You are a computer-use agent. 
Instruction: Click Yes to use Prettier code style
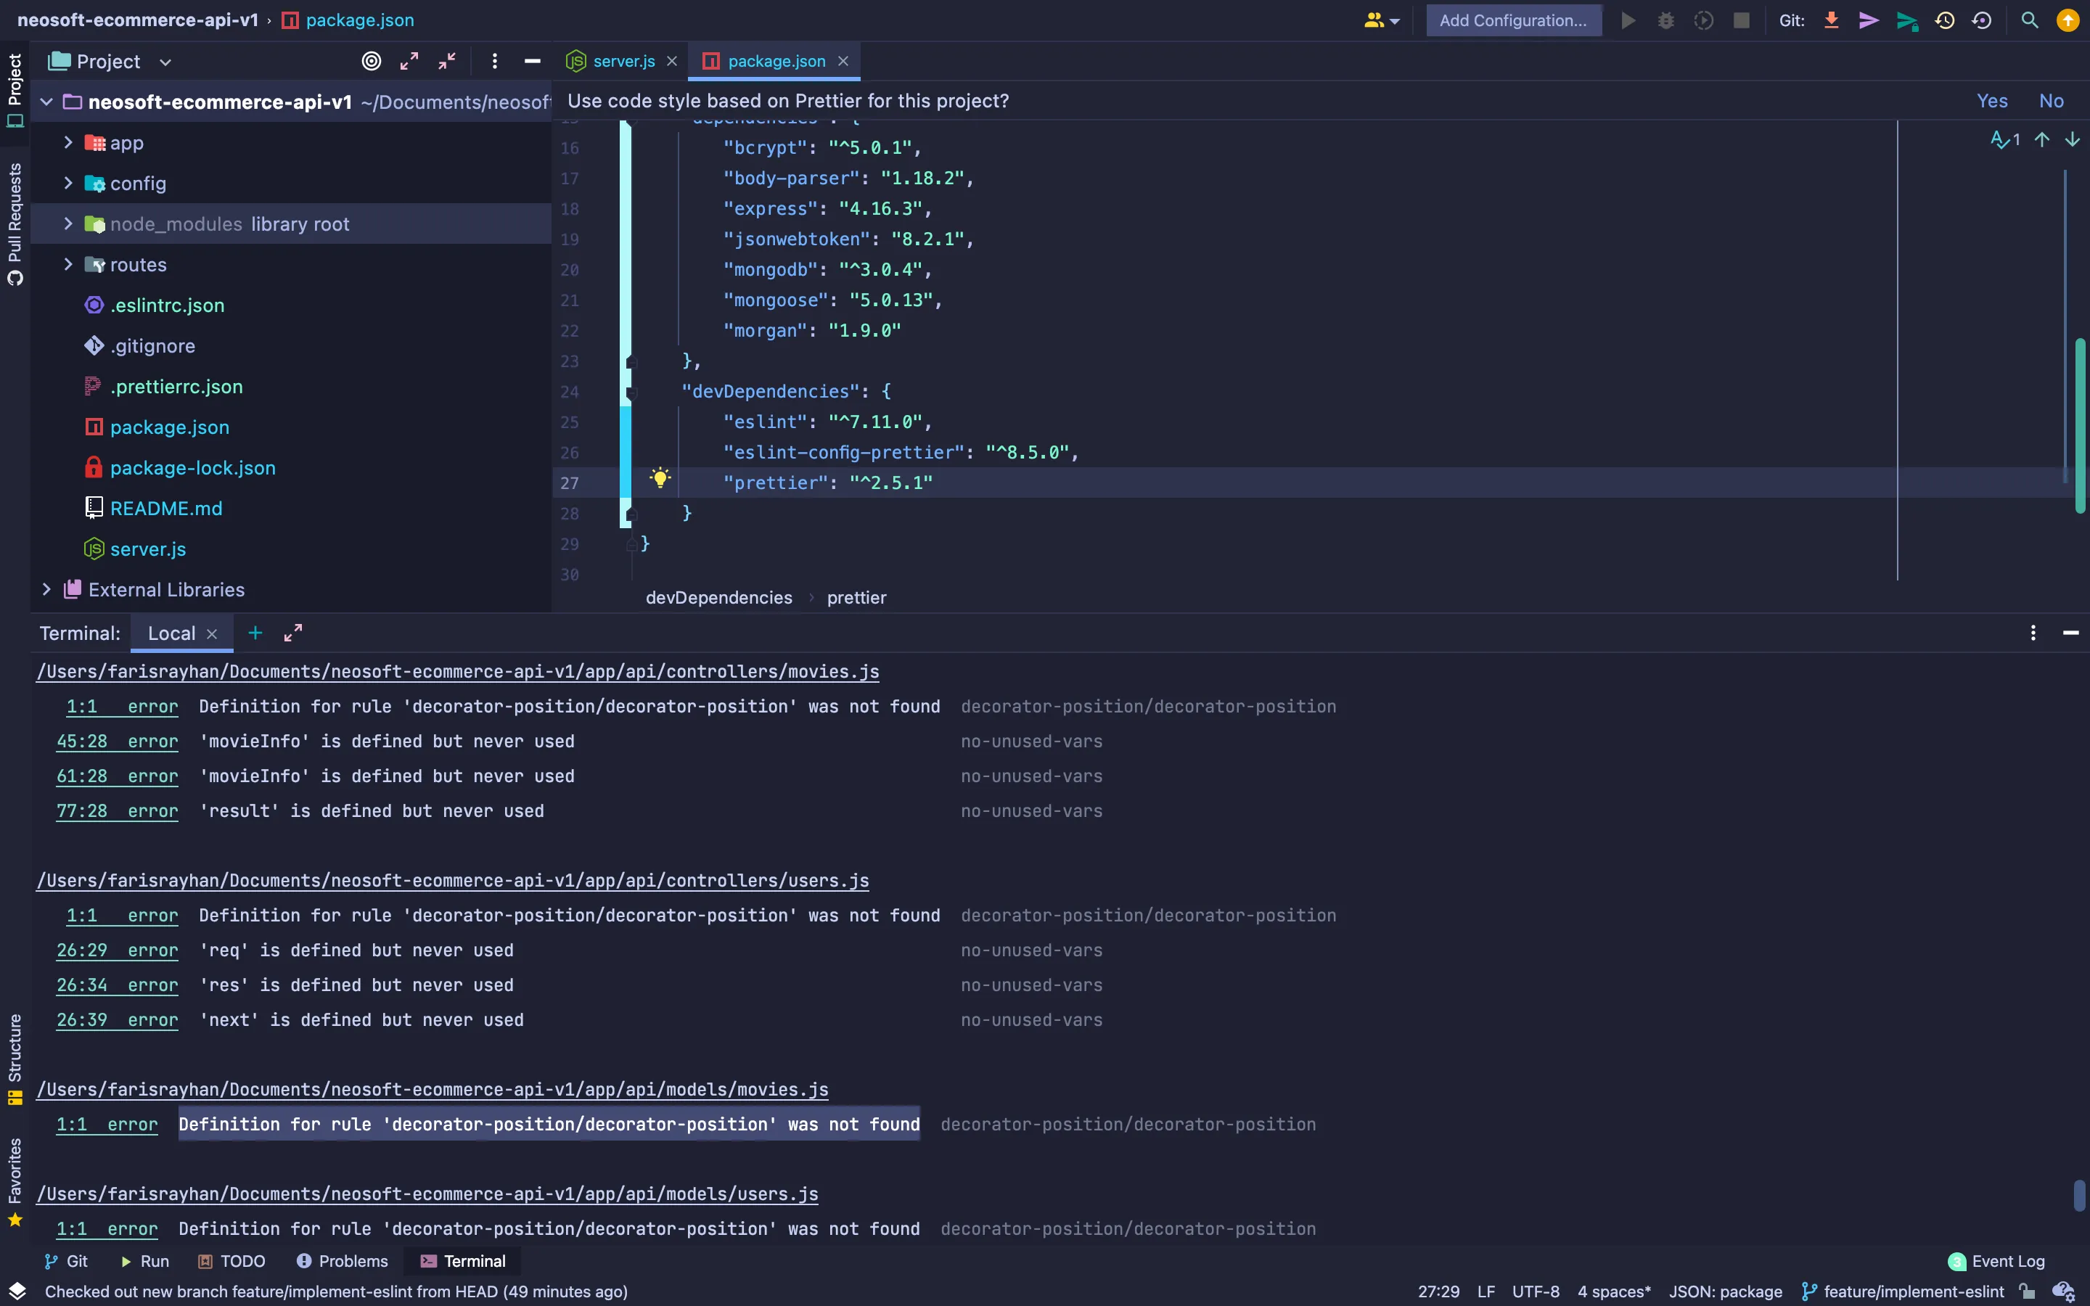tap(1991, 101)
